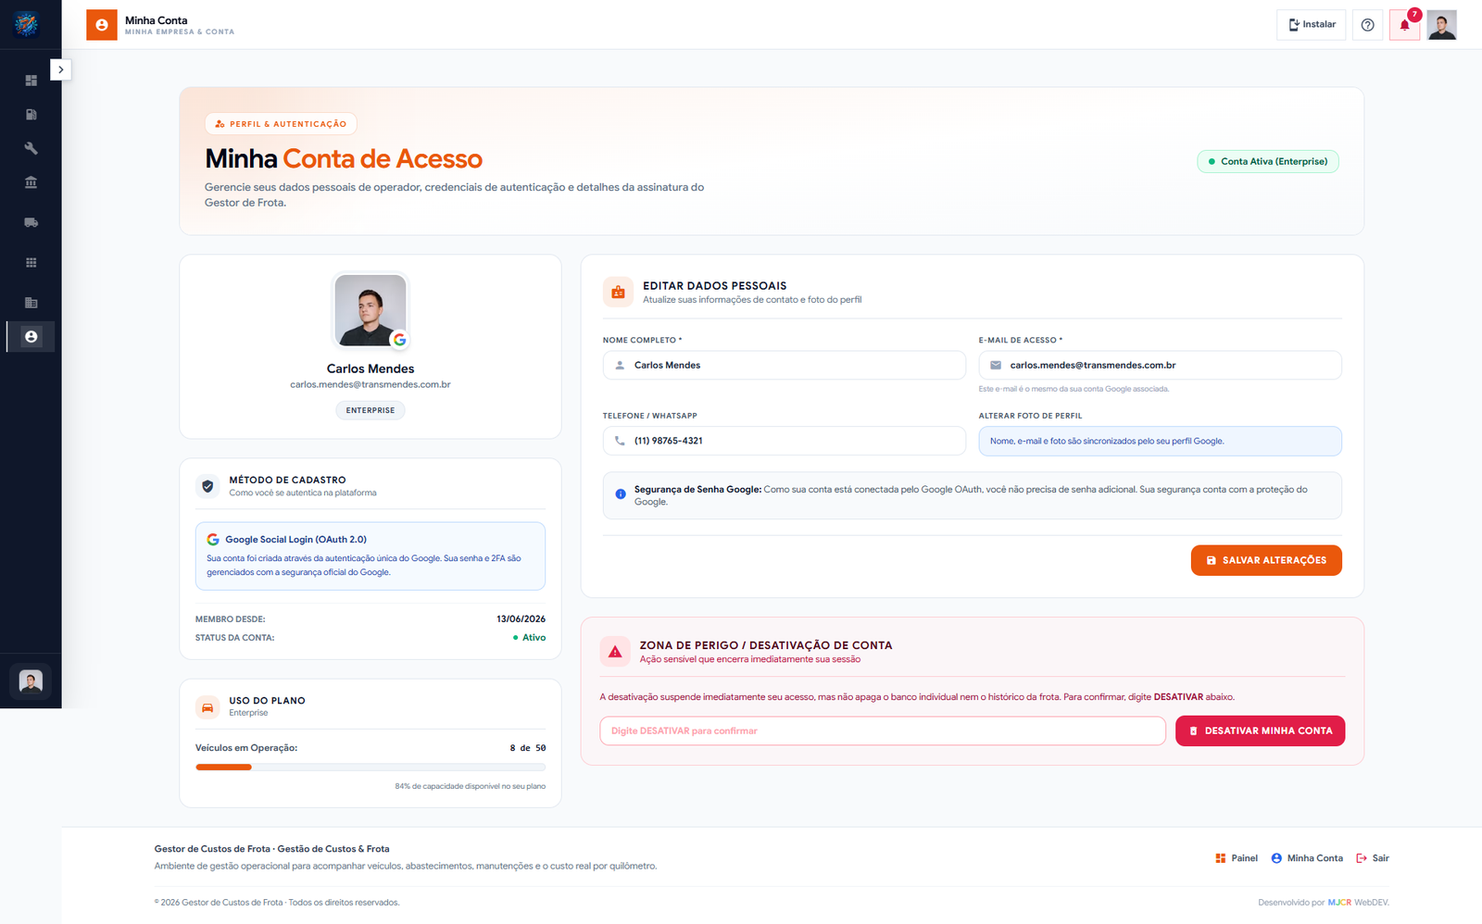Click Salvar Alterações button

1266,560
